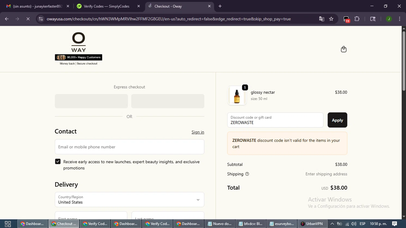Click the ZEROWASTE invalid discount message
This screenshot has width=406, height=228.
(x=287, y=143)
